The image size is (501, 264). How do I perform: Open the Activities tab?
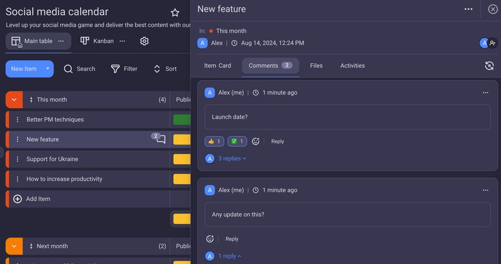coord(353,66)
